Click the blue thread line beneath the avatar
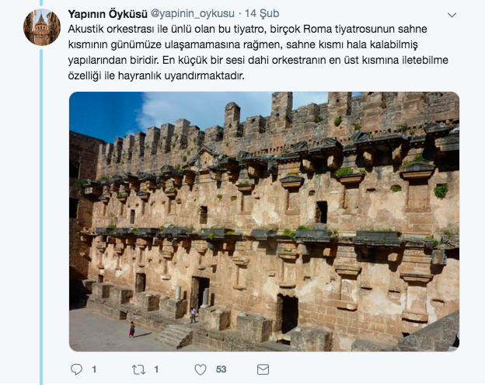The width and height of the screenshot is (485, 385). tap(41, 217)
